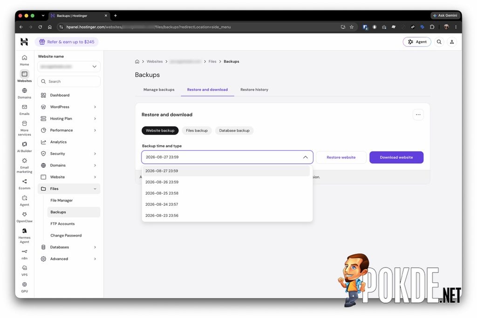Open OpenClaw in left rail
The image size is (477, 318).
pyautogui.click(x=24, y=217)
